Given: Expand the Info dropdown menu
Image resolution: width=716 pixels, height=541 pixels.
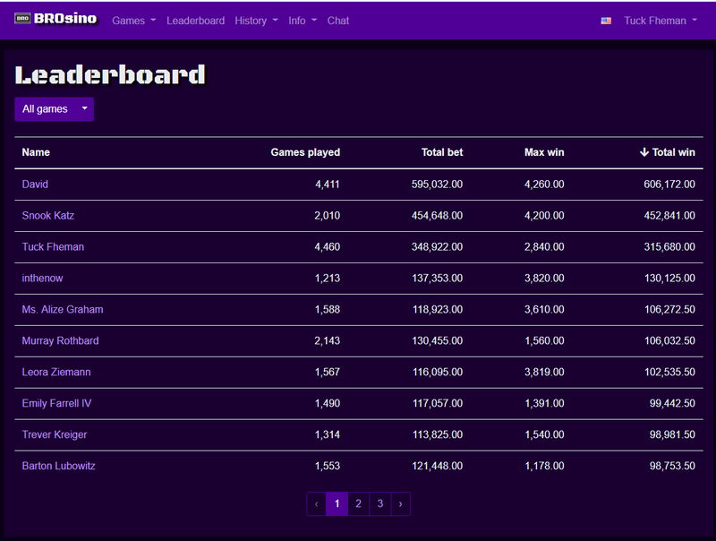Looking at the screenshot, I should tap(303, 21).
